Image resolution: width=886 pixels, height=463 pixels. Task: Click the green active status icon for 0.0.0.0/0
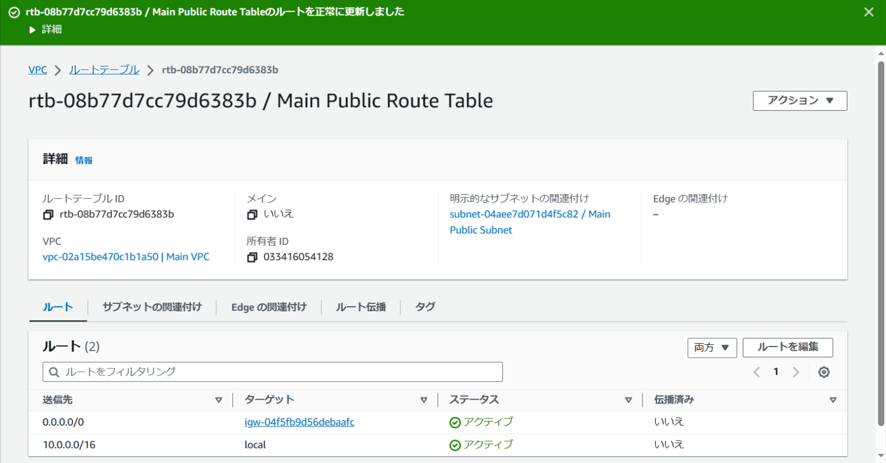pos(456,421)
